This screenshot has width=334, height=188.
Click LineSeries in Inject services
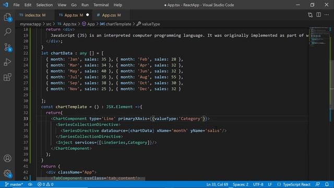(113, 143)
